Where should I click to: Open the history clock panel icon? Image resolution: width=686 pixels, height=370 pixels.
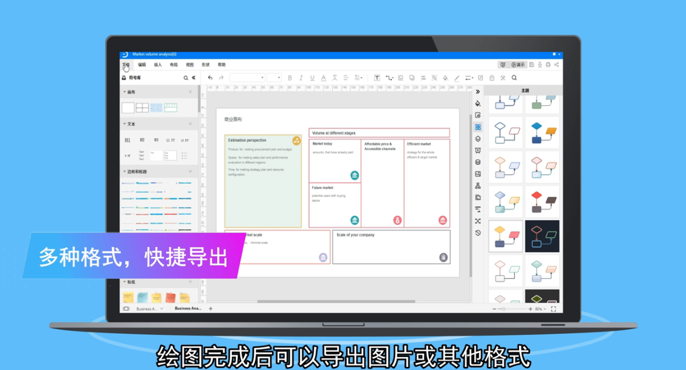coord(478,233)
